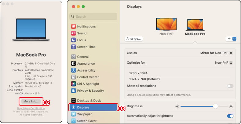Select Siri & Spotlight icon
Image resolution: width=241 pixels, height=124 pixels.
[x=73, y=84]
